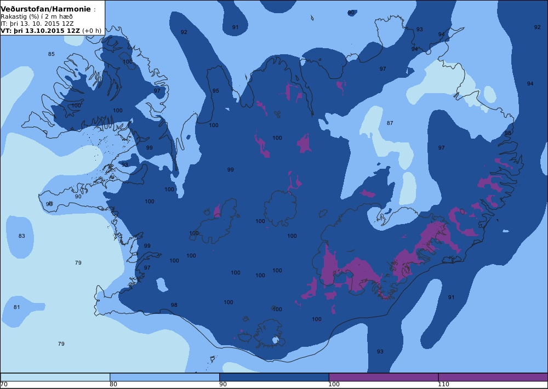Click the '92' value near the east edge
The width and height of the screenshot is (548, 389).
click(538, 27)
